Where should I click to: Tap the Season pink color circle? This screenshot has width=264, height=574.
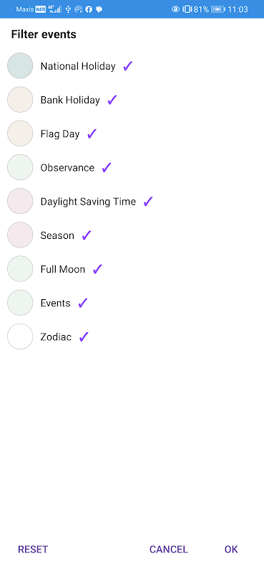pyautogui.click(x=20, y=235)
